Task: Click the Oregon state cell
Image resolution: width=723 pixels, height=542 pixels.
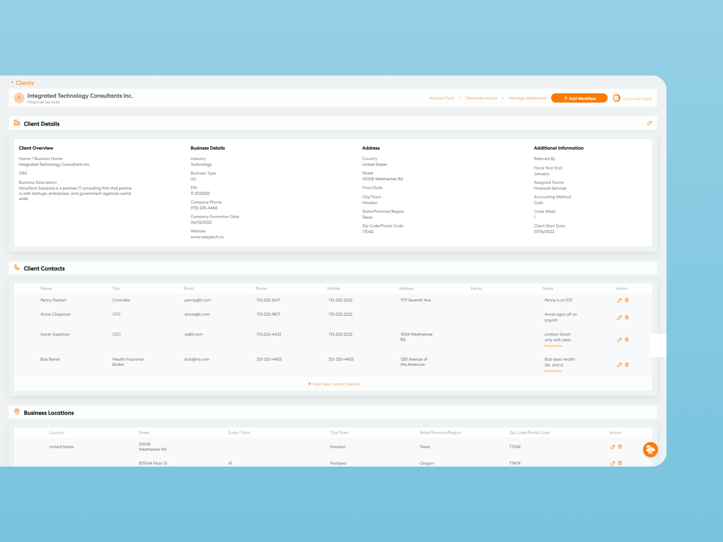Action: click(427, 463)
